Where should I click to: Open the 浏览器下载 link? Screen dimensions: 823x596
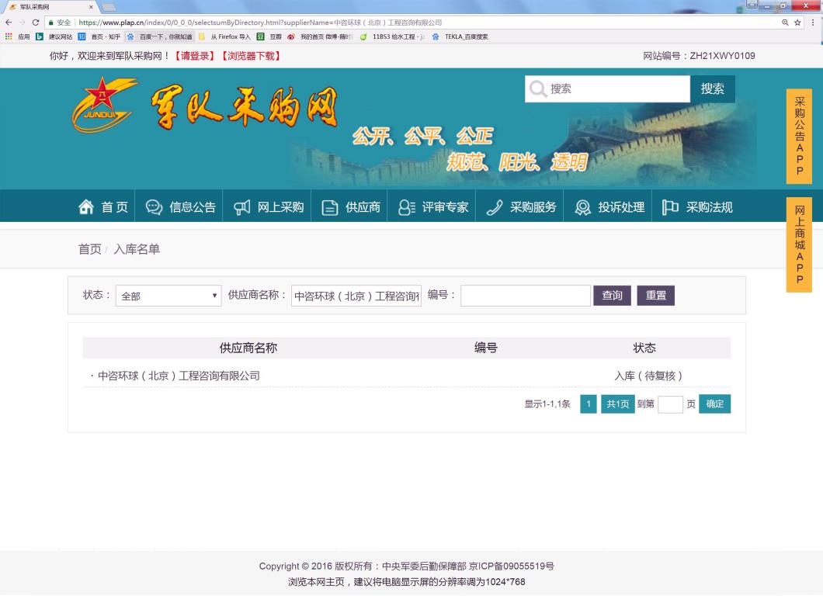pyautogui.click(x=251, y=56)
